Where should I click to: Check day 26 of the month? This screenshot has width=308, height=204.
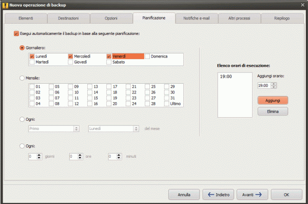147,92
